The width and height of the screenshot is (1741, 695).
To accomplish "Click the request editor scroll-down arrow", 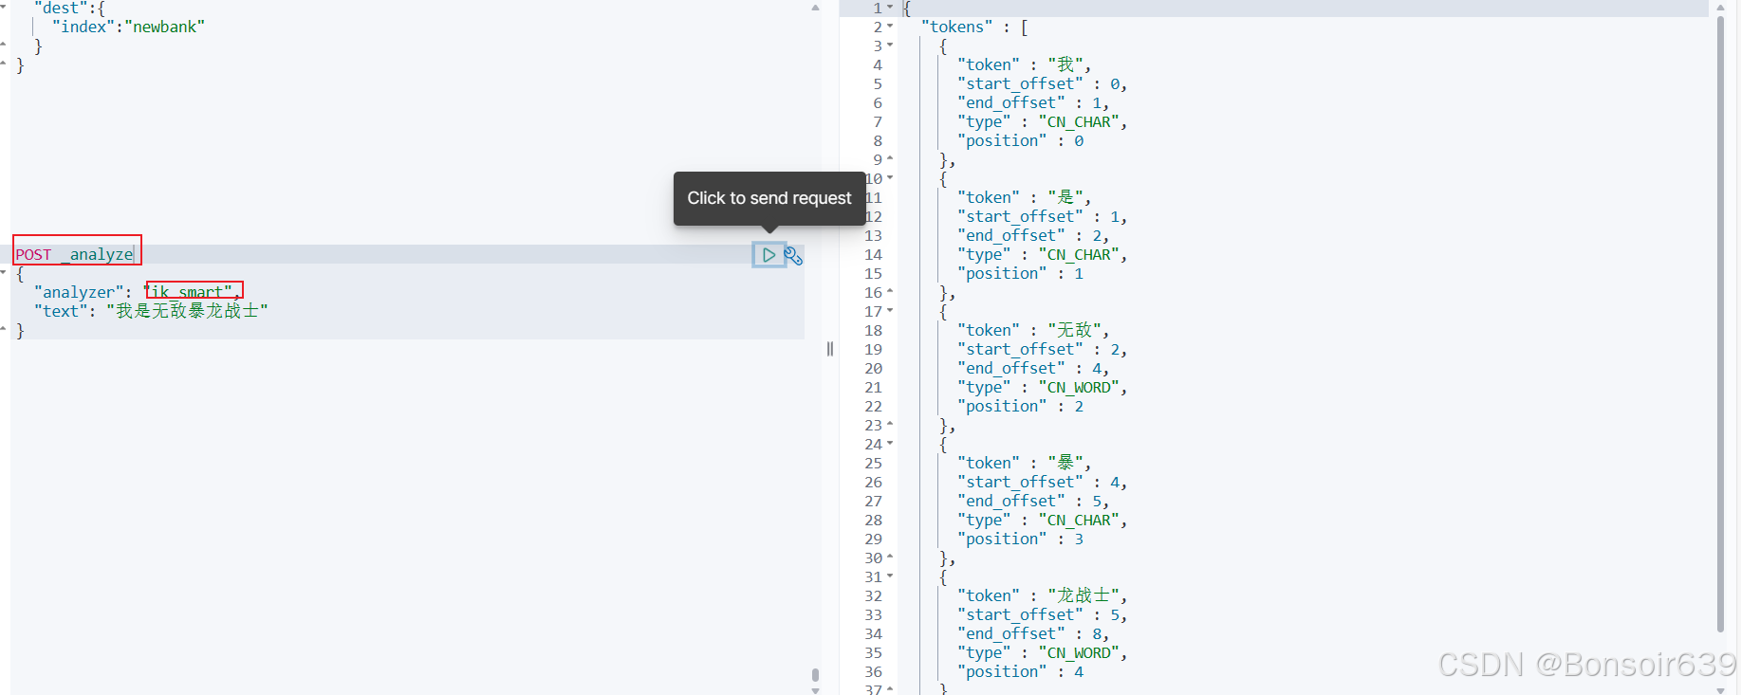I will tap(815, 690).
